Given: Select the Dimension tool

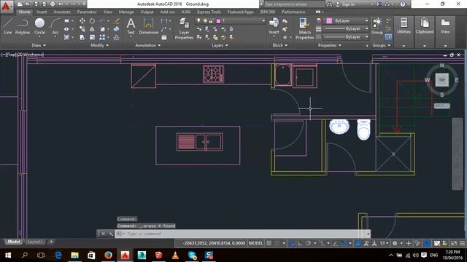Looking at the screenshot, I should [148, 26].
